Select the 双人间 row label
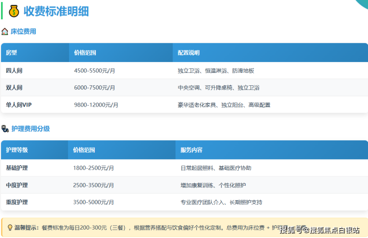This screenshot has width=368, height=238. (14, 88)
